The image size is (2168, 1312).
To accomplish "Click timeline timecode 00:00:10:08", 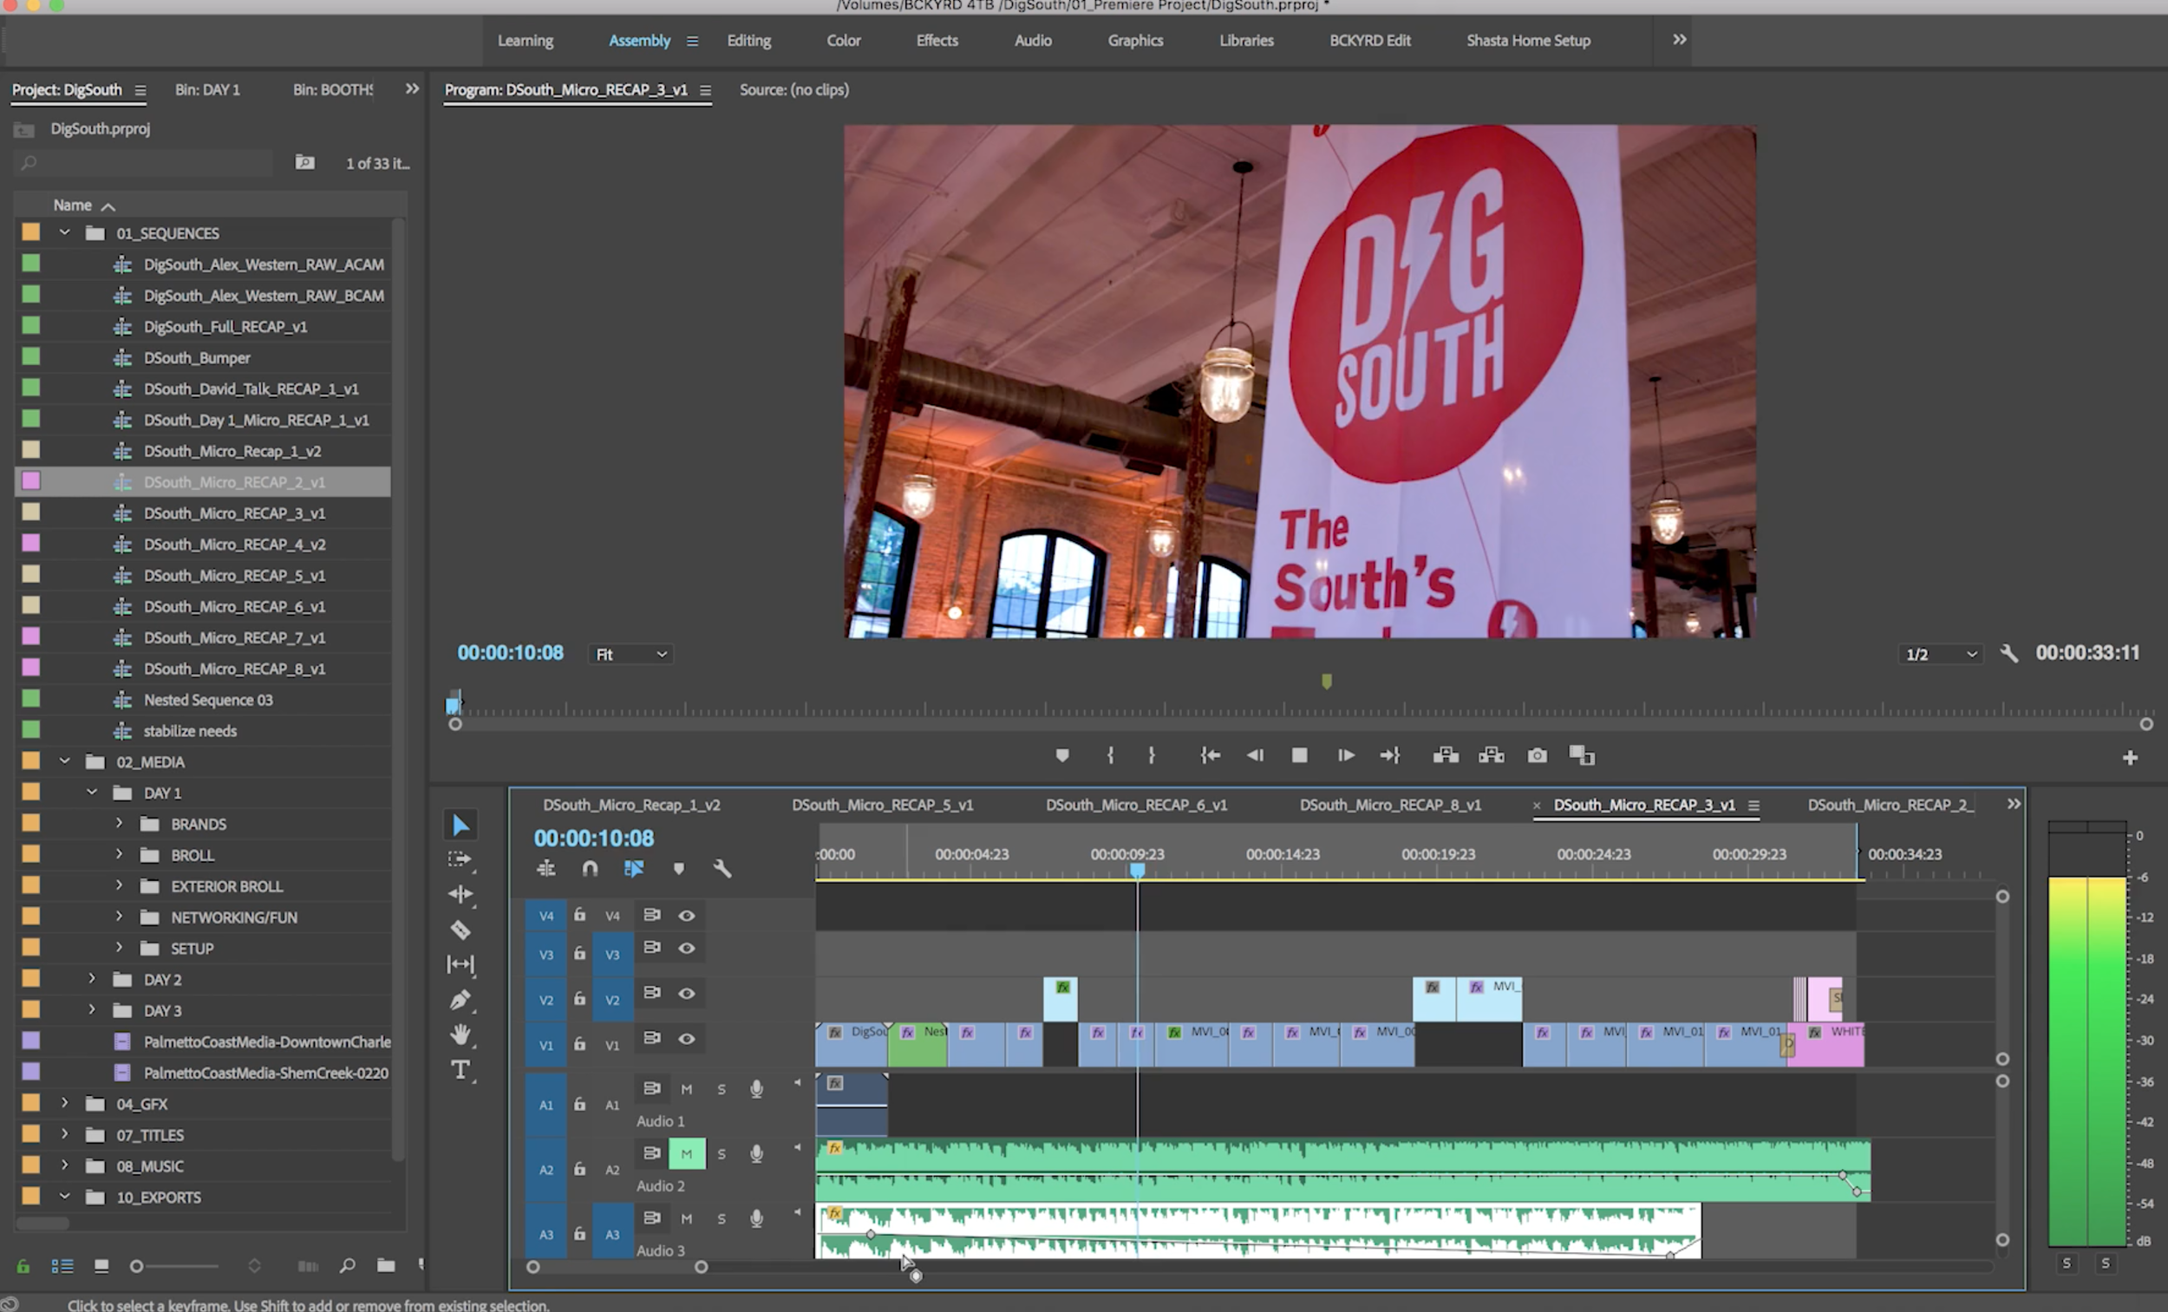I will click(594, 838).
